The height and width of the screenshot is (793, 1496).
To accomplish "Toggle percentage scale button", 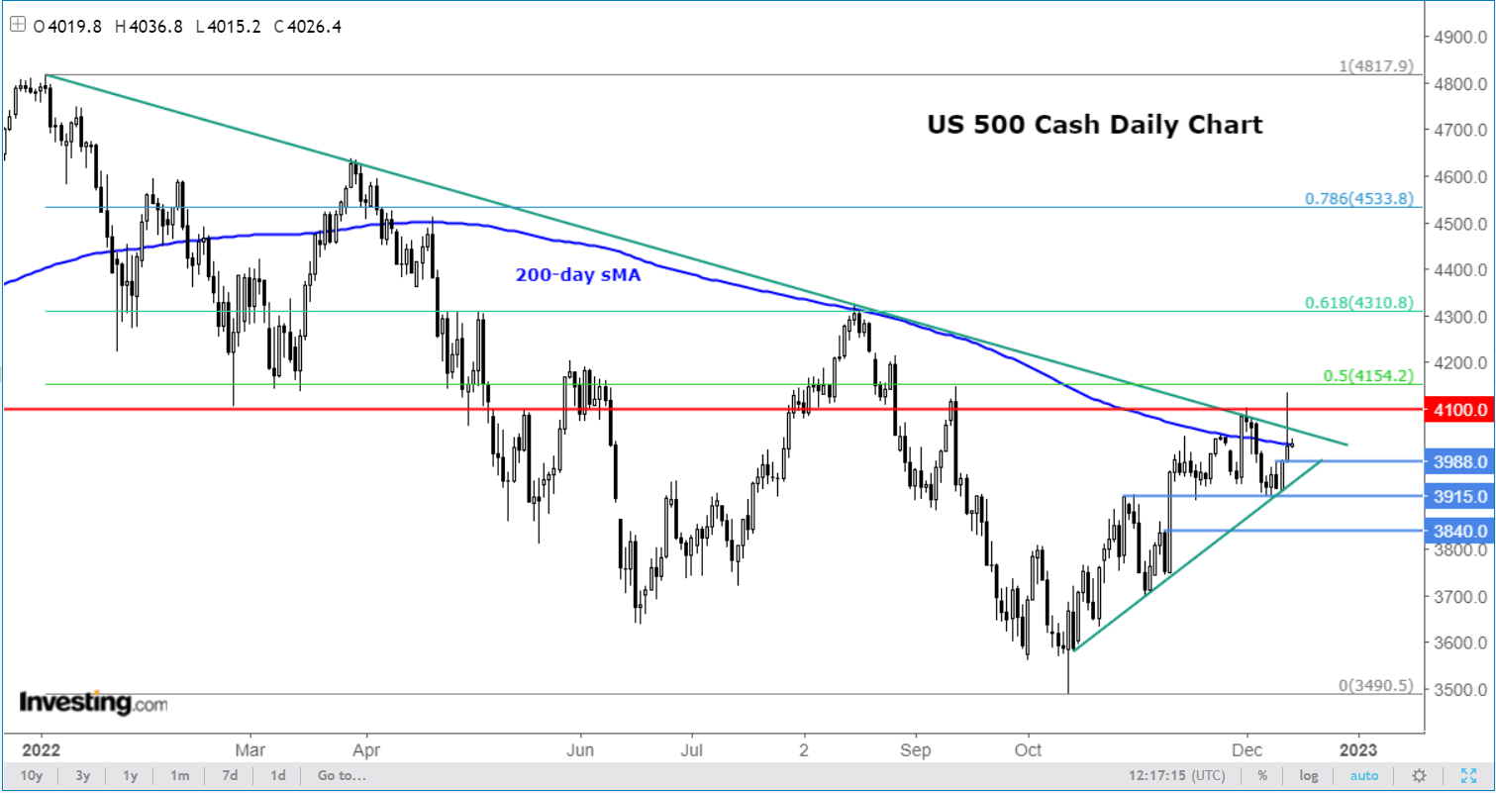I will [x=1263, y=775].
